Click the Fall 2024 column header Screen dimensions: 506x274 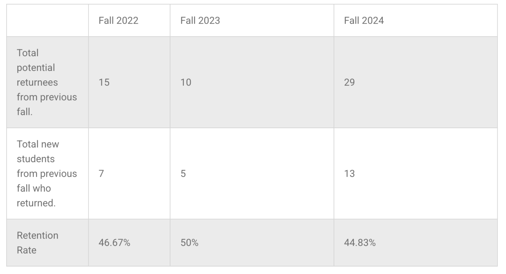coord(364,21)
